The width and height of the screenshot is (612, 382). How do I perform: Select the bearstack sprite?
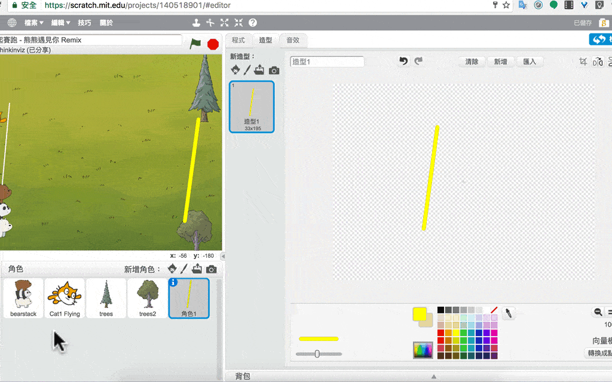pos(23,298)
